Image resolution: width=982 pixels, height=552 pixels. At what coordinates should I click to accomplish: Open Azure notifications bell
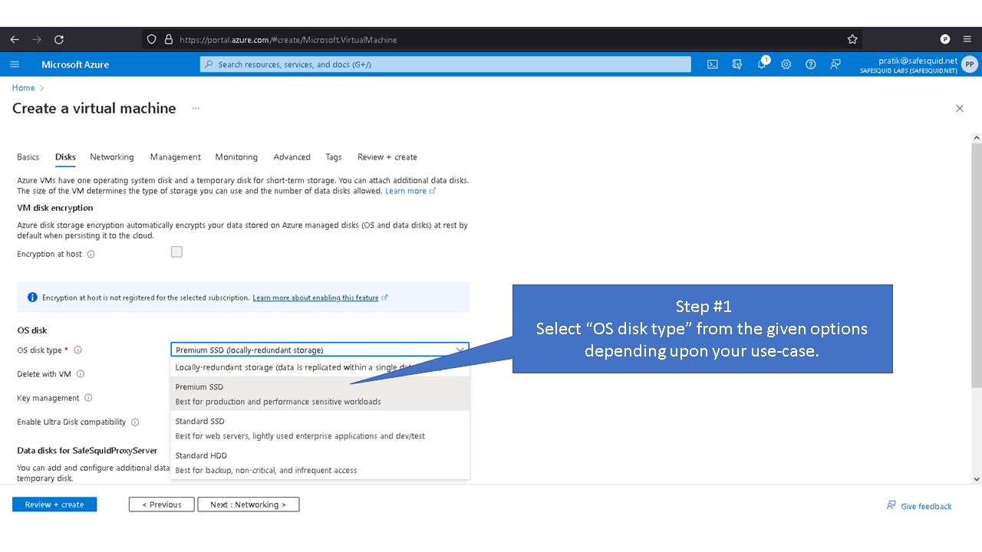pos(762,64)
